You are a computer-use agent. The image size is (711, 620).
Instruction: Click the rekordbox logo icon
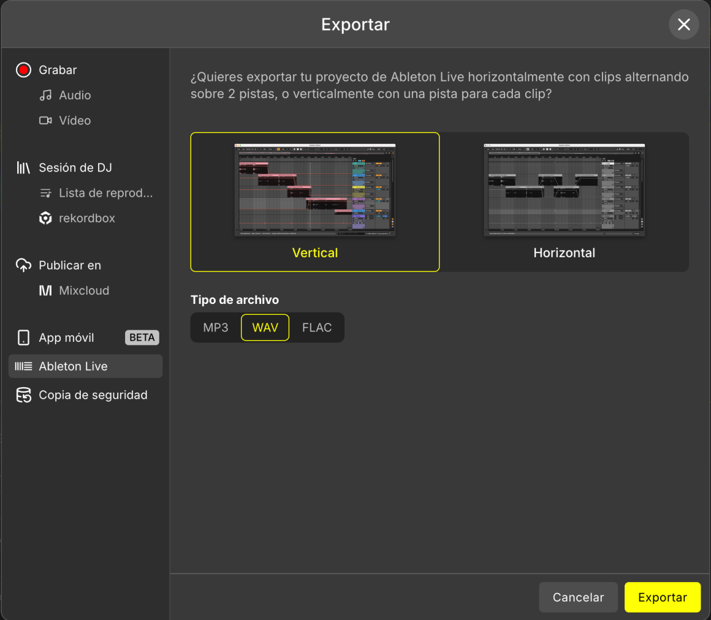45,218
